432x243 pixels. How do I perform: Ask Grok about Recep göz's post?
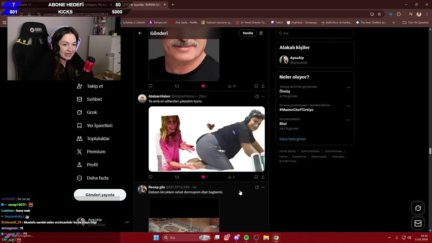(x=257, y=187)
